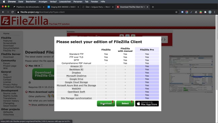Open the Changelog sidebar link
Viewport: 218px width, 123px height.
pyautogui.click(x=9, y=103)
